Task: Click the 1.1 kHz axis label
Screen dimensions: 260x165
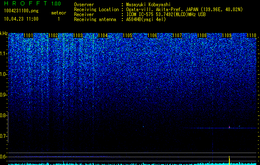Action: point(3,54)
